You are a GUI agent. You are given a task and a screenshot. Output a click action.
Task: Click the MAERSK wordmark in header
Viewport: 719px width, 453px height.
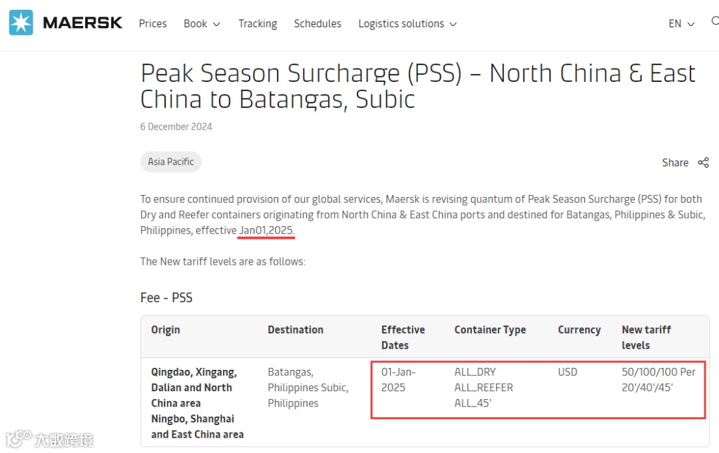pos(83,23)
